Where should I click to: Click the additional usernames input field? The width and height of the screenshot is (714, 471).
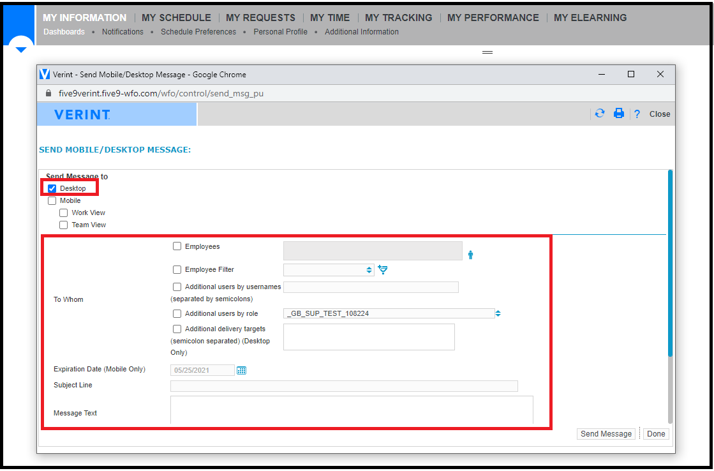coord(371,287)
